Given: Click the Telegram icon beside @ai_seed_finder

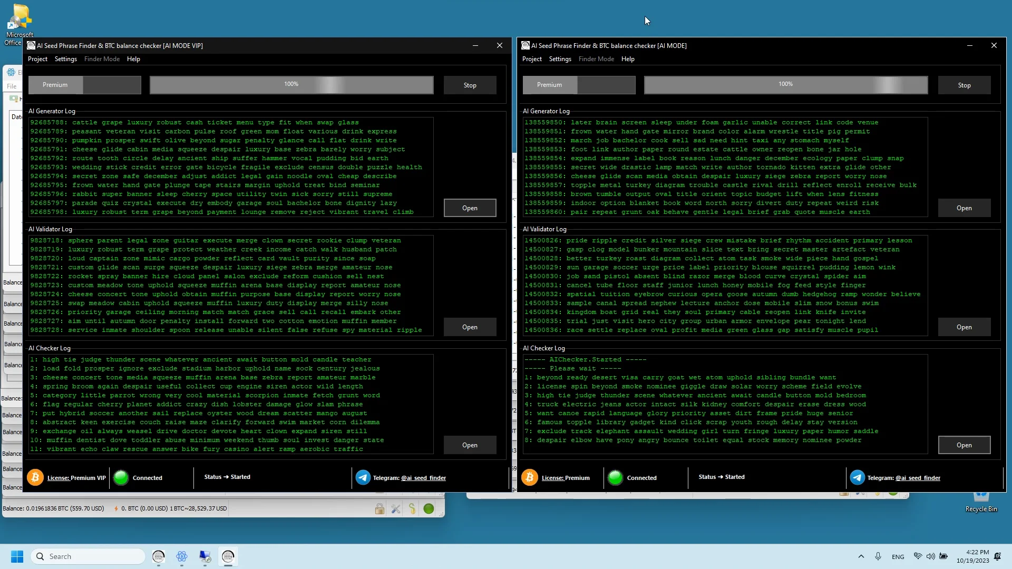Looking at the screenshot, I should click(x=363, y=478).
